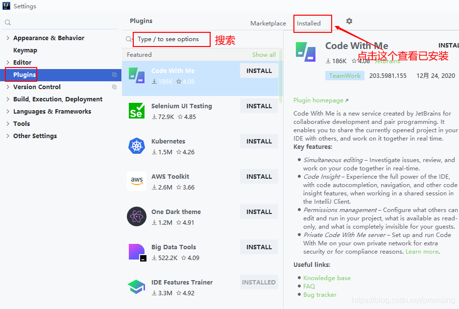Click the Code With Me detail heading
Image resolution: width=459 pixels, height=309 pixels.
pyautogui.click(x=357, y=46)
